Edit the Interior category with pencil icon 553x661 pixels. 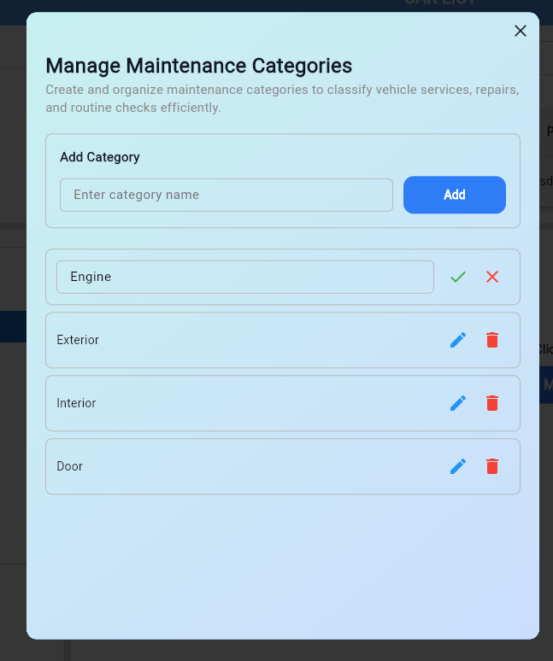[x=458, y=403]
